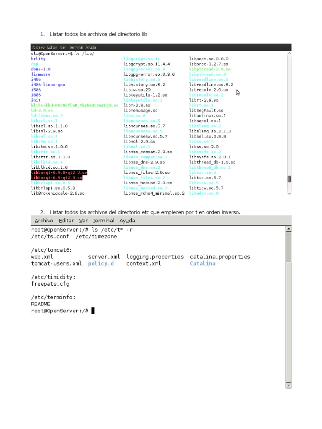The image size is (322, 429).
Task: Click 'libSegFault.so' file name
Action: pyautogui.click(x=206, y=111)
